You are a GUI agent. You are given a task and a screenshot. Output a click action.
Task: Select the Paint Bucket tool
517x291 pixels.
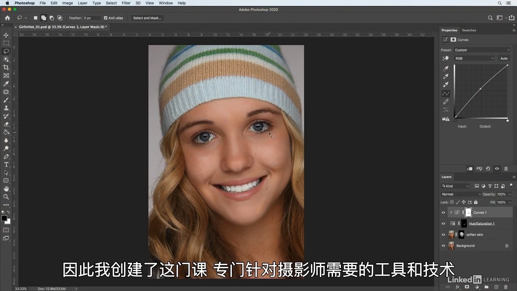pos(6,132)
